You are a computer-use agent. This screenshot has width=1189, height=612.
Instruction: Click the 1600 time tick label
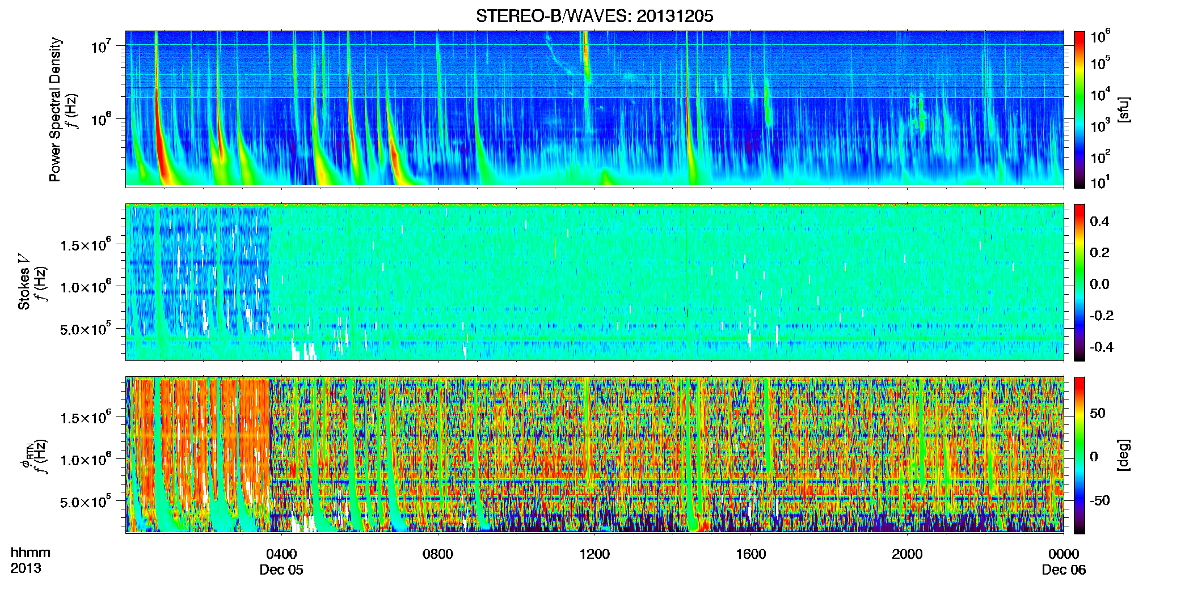click(751, 554)
